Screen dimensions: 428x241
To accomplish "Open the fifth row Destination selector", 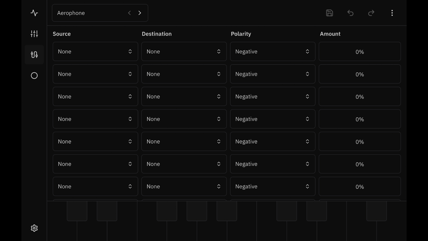I will 184,142.
